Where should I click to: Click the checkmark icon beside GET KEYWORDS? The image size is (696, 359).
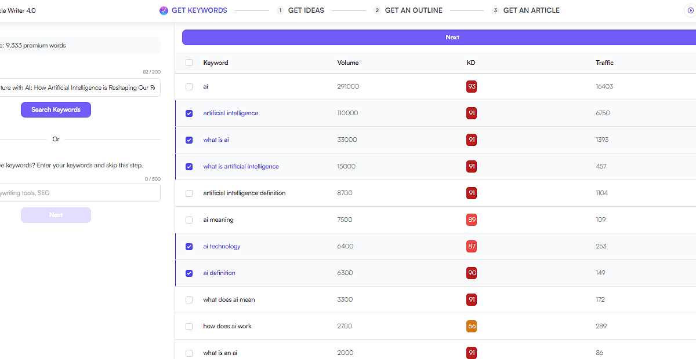tap(164, 10)
